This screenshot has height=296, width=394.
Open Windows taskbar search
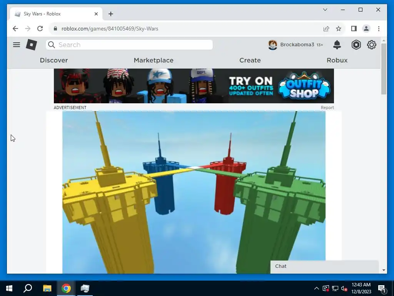[x=28, y=288]
